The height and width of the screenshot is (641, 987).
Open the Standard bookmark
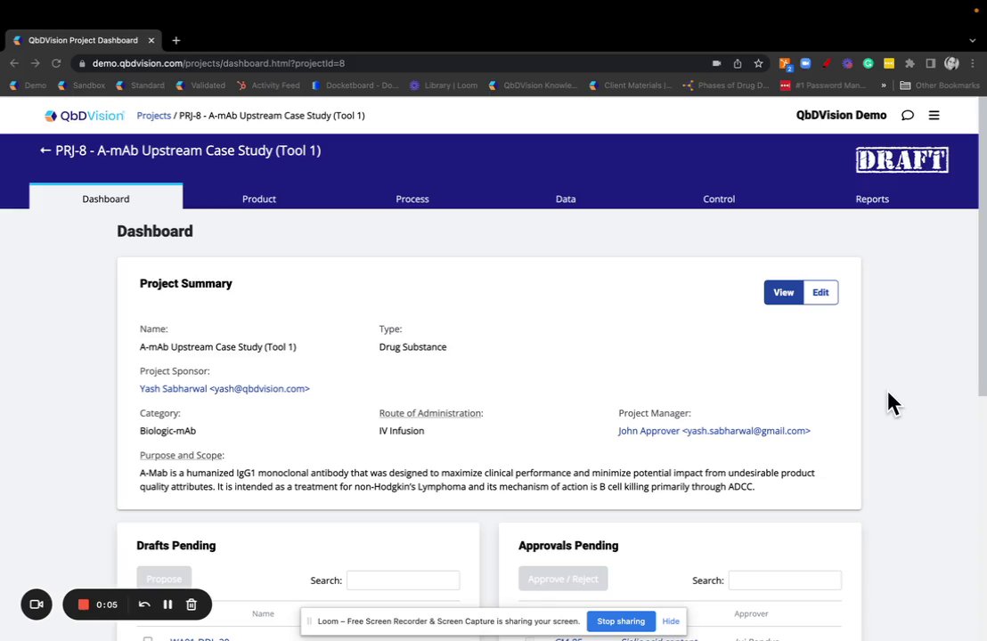pos(141,85)
